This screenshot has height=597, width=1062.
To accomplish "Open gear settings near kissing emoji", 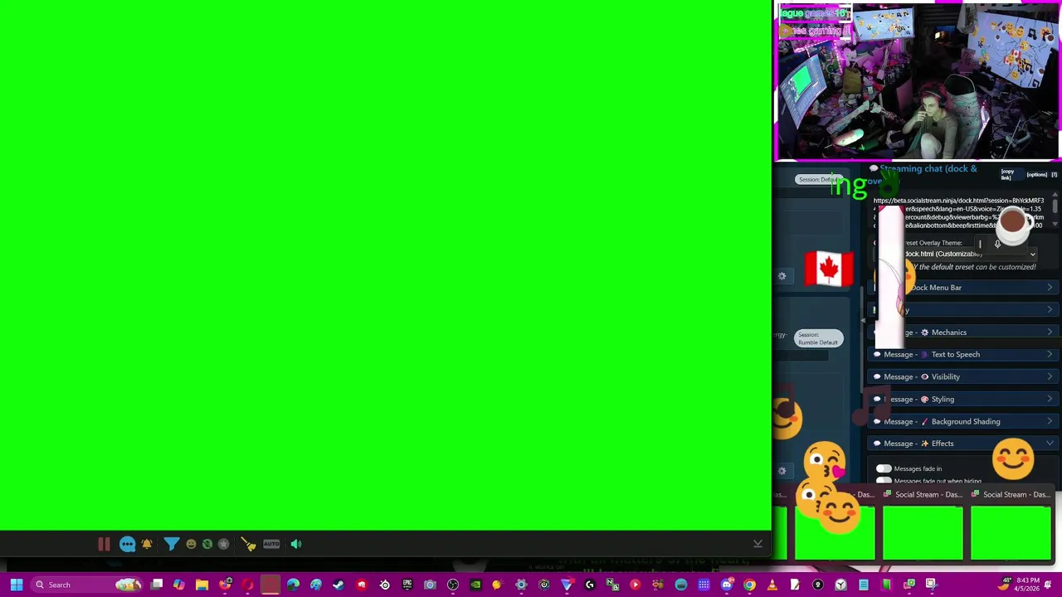I will [782, 471].
